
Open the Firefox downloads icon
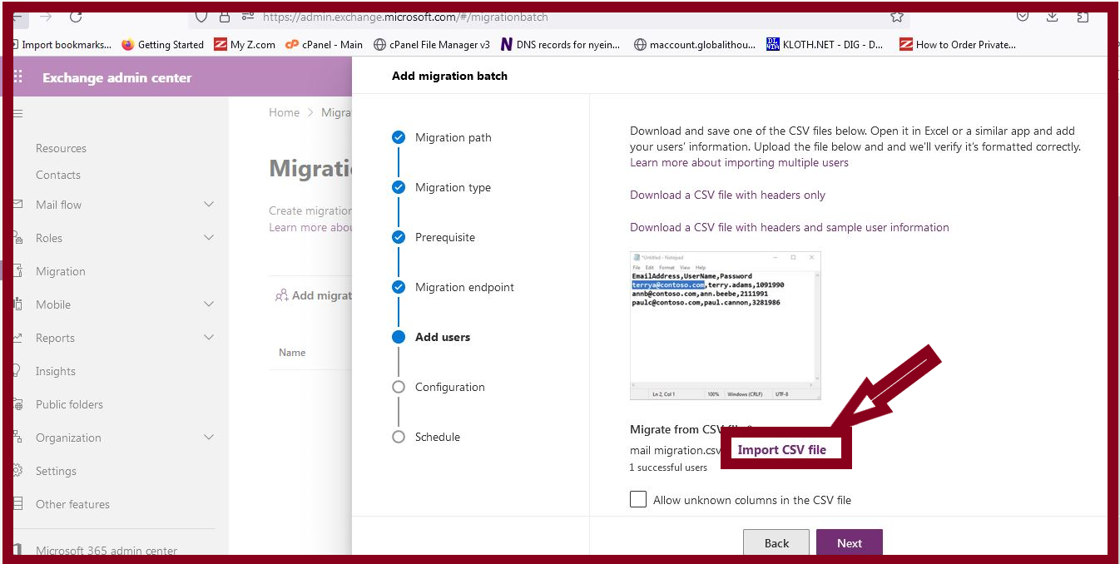click(1053, 16)
